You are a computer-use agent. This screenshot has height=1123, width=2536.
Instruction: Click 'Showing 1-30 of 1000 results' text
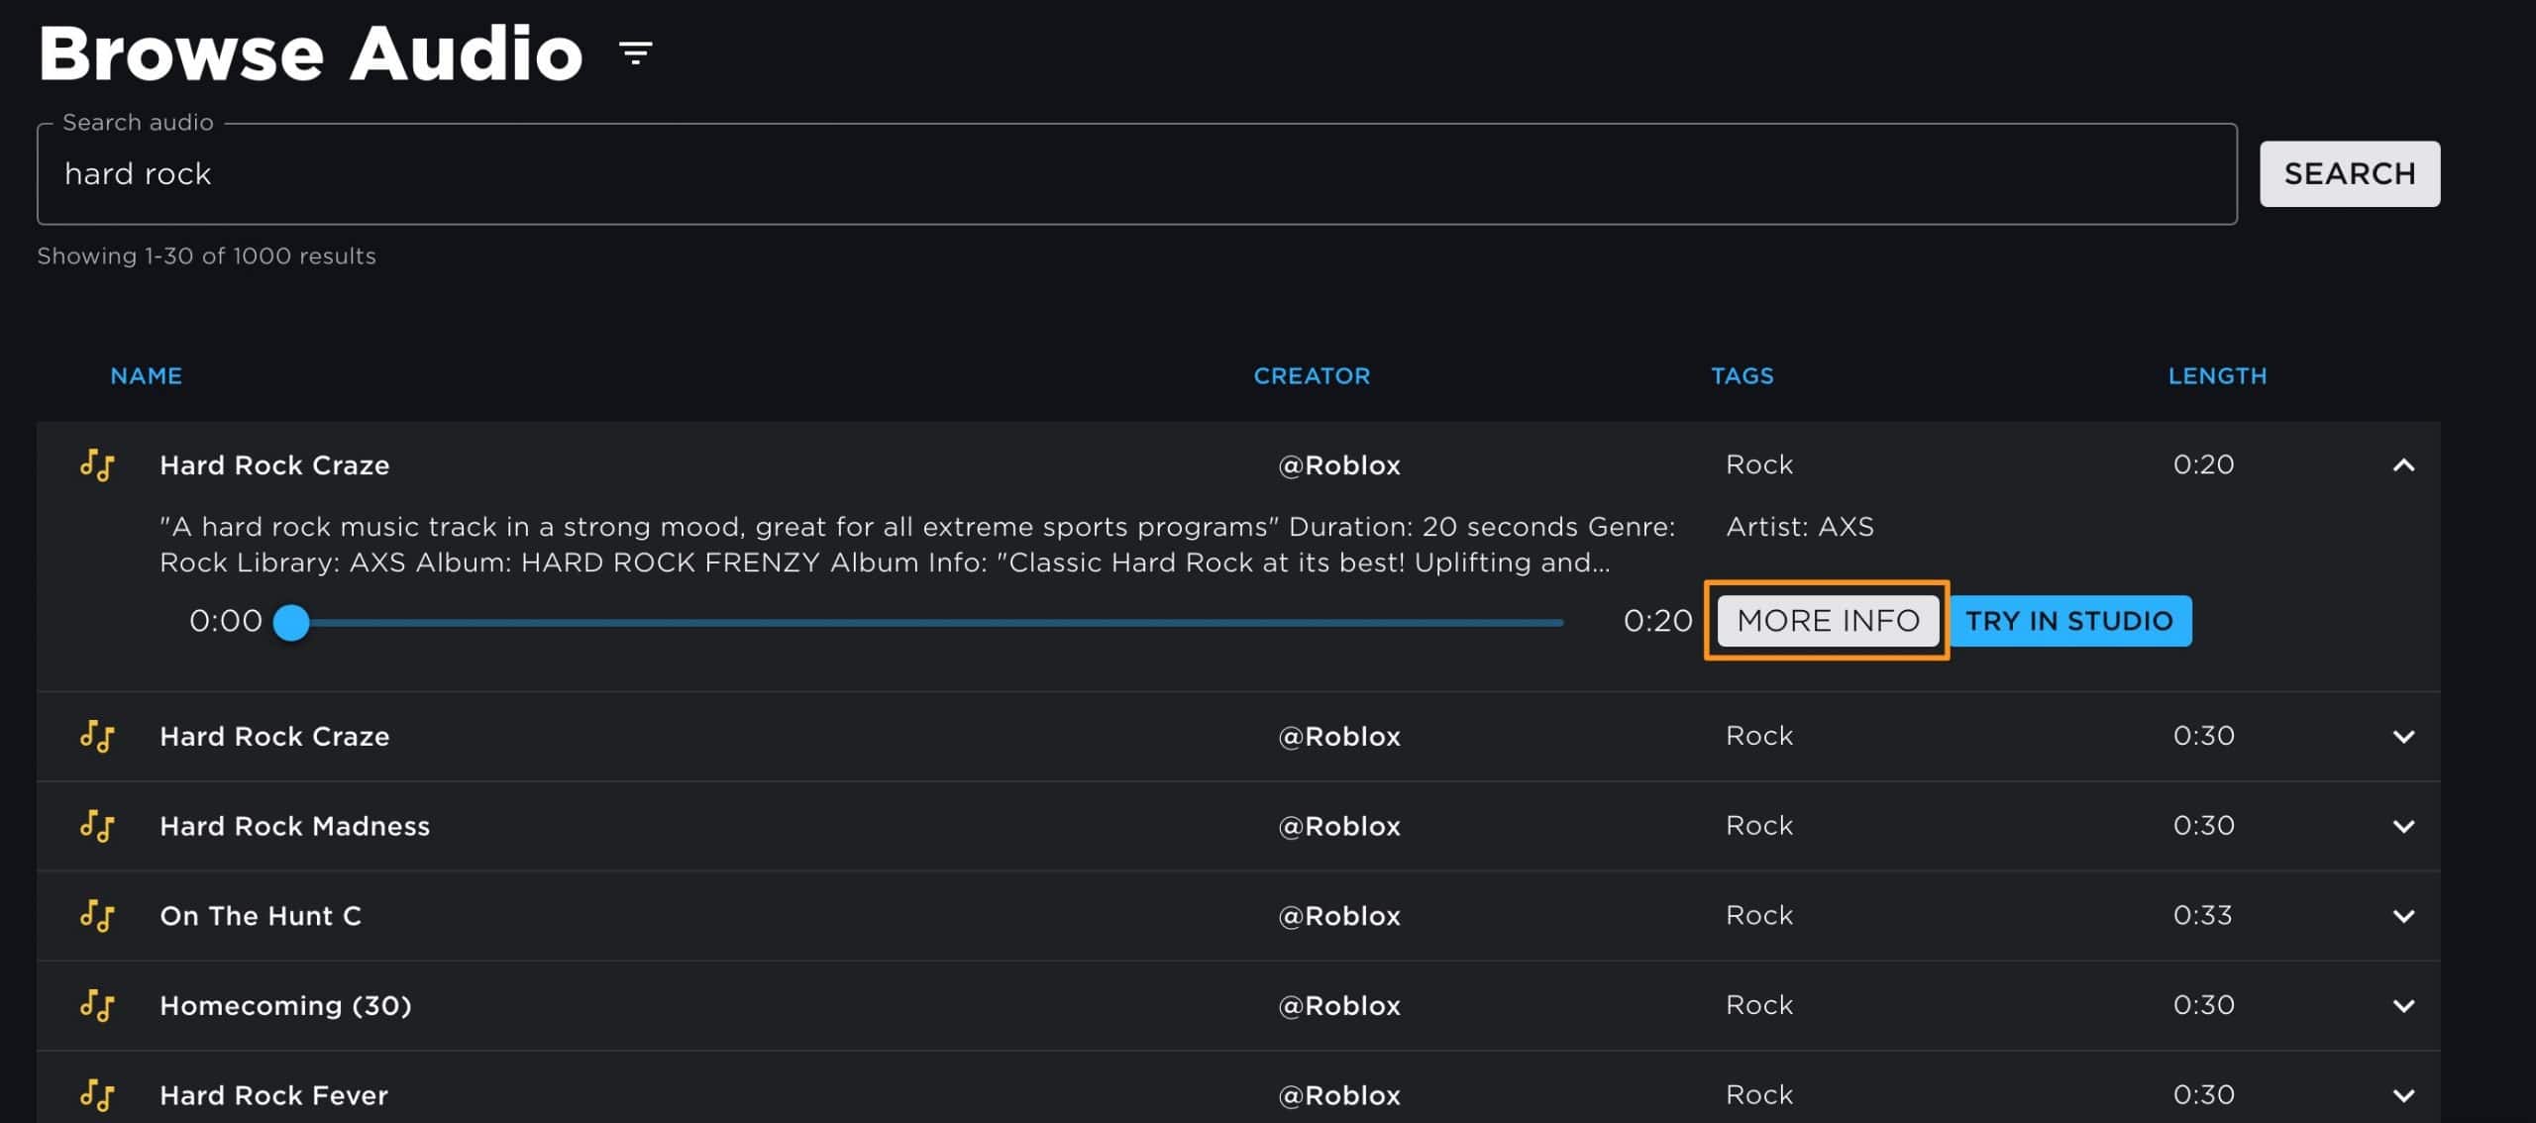point(206,256)
